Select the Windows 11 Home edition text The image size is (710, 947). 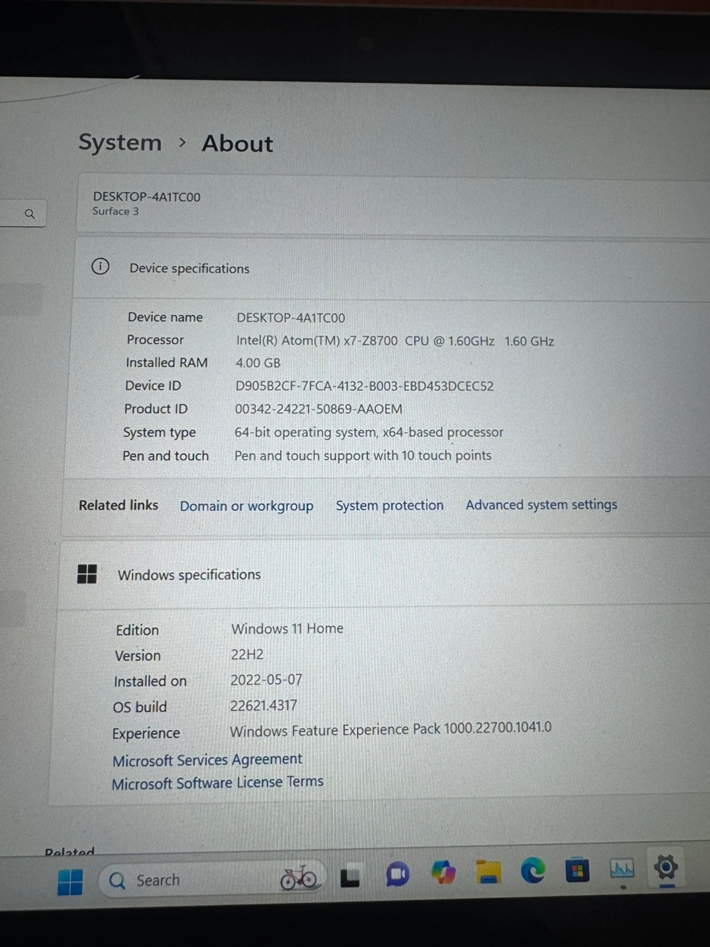[x=287, y=629]
